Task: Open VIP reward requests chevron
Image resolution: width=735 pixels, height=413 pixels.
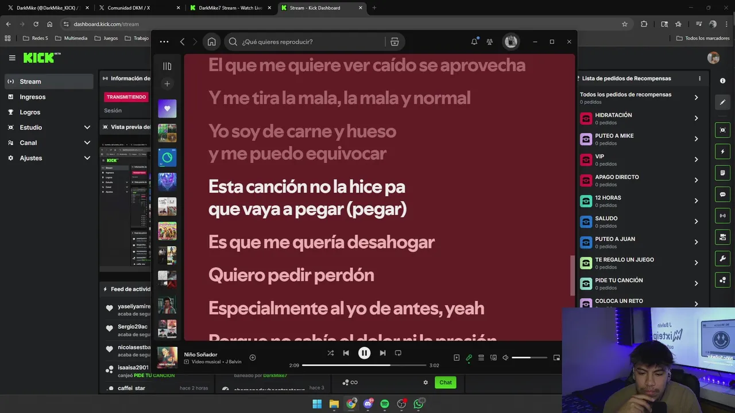Action: click(x=696, y=159)
